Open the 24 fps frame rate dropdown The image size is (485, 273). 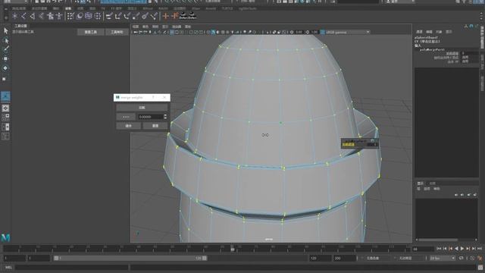443,258
